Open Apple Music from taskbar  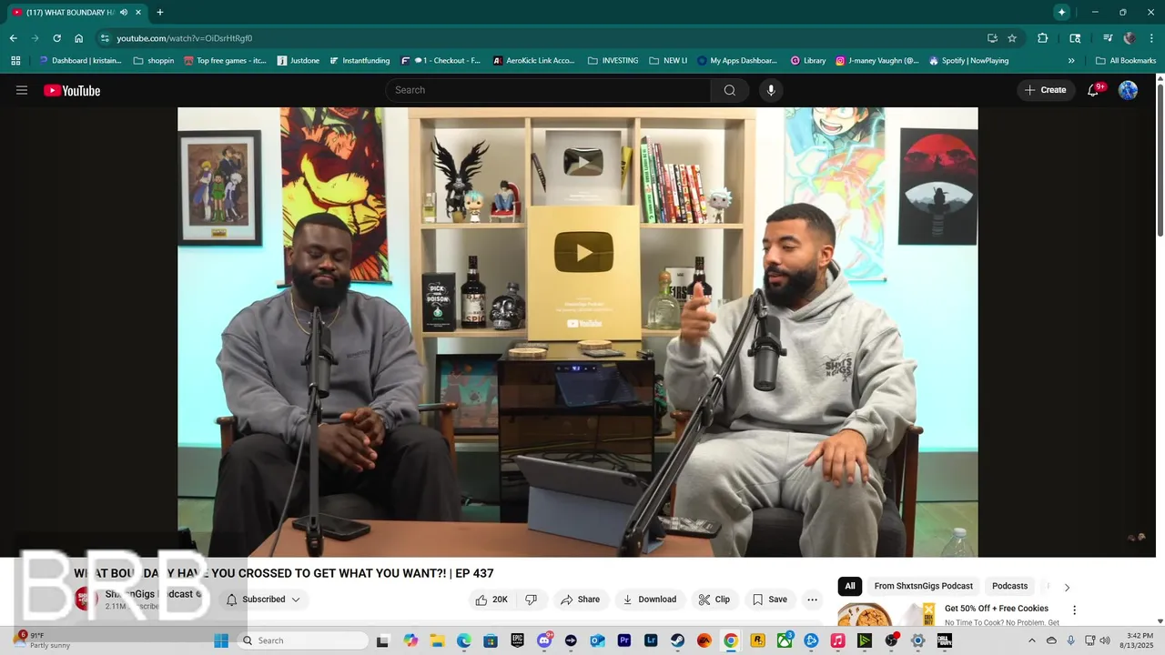[837, 640]
